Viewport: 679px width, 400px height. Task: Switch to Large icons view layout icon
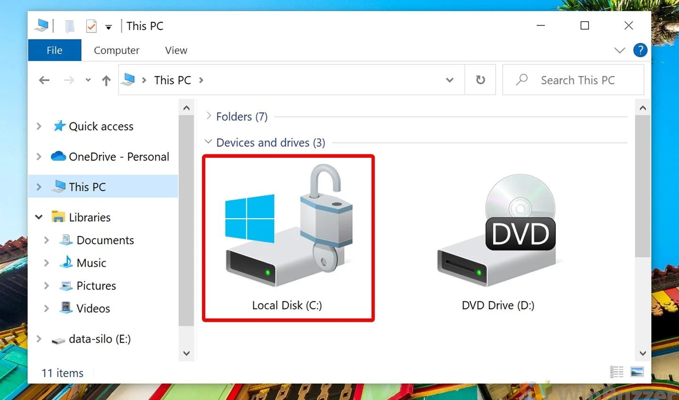point(637,372)
